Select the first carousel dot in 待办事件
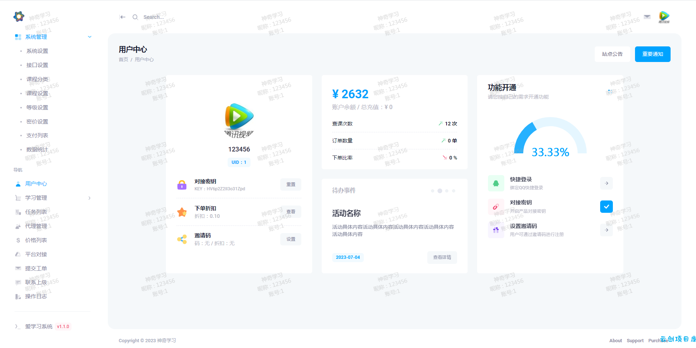 click(432, 191)
